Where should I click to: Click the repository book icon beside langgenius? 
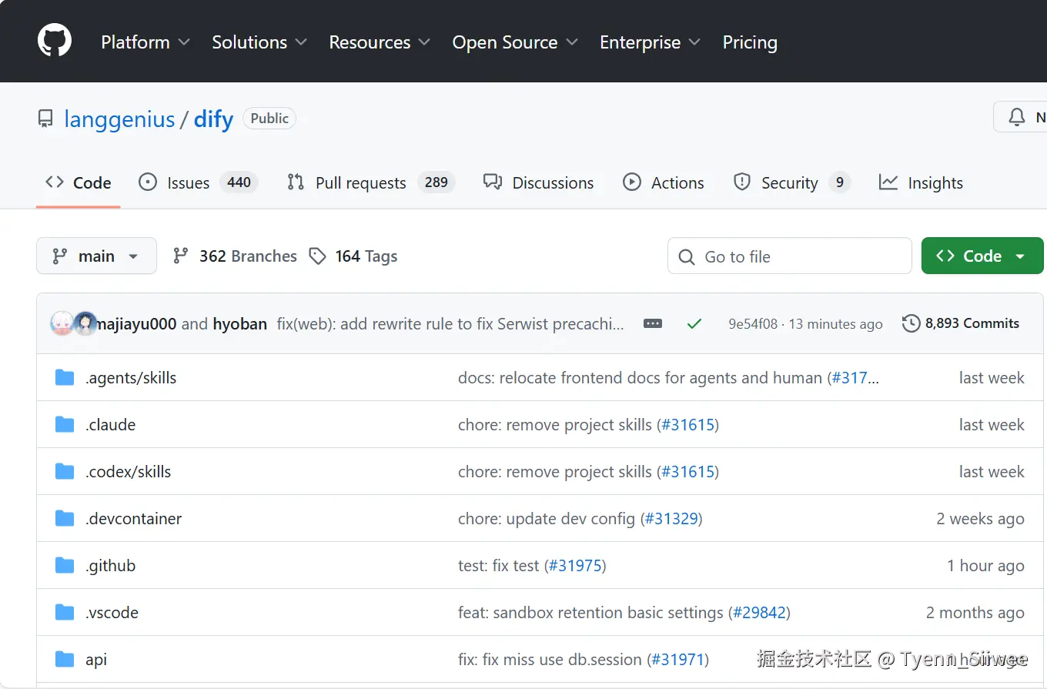click(45, 119)
